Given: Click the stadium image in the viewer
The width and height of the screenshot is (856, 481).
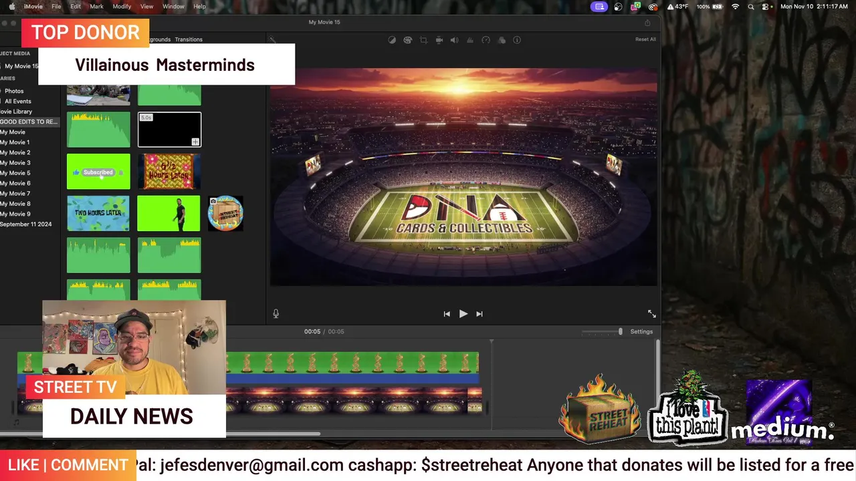Looking at the screenshot, I should coord(463,176).
